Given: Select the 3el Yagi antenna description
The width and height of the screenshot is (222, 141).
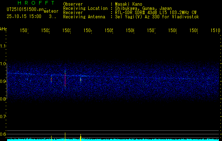Looking at the screenshot, I should tap(157, 17).
